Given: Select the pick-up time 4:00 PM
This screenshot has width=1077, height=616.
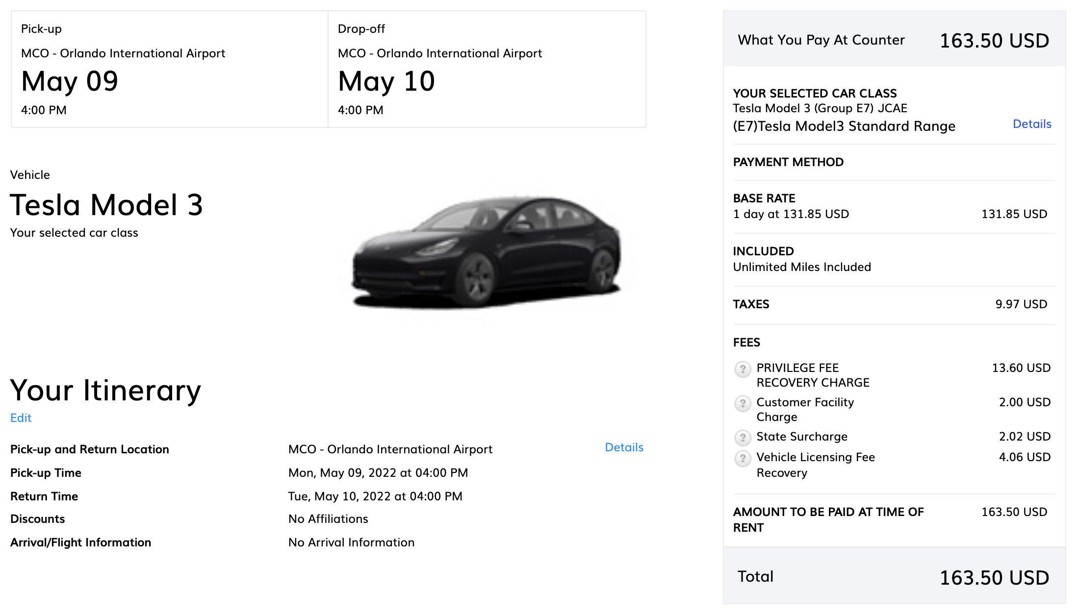Looking at the screenshot, I should point(43,110).
